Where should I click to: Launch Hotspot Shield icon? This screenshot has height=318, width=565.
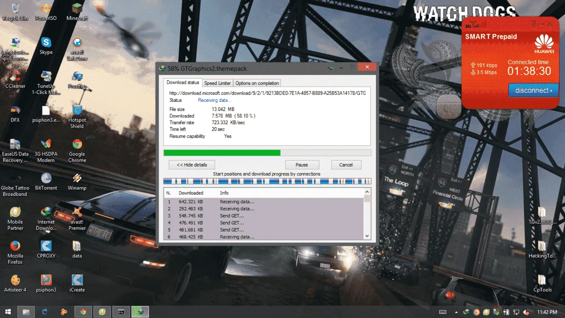coord(77,117)
